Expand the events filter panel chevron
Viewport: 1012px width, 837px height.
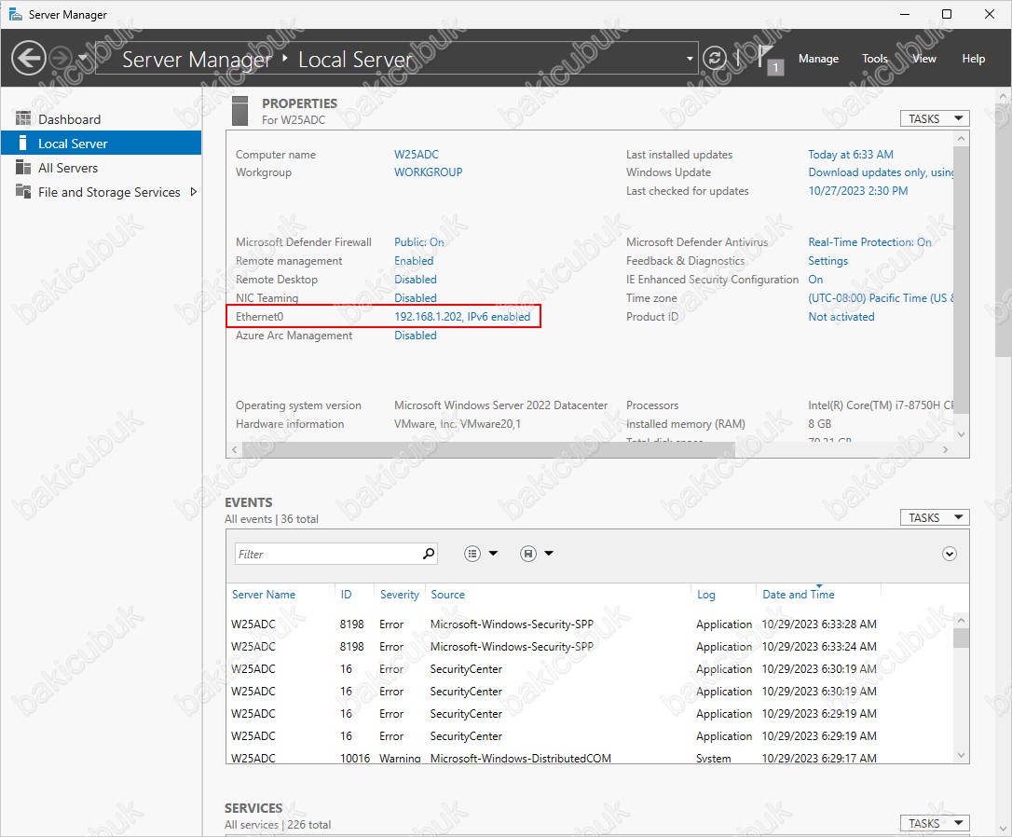point(950,554)
